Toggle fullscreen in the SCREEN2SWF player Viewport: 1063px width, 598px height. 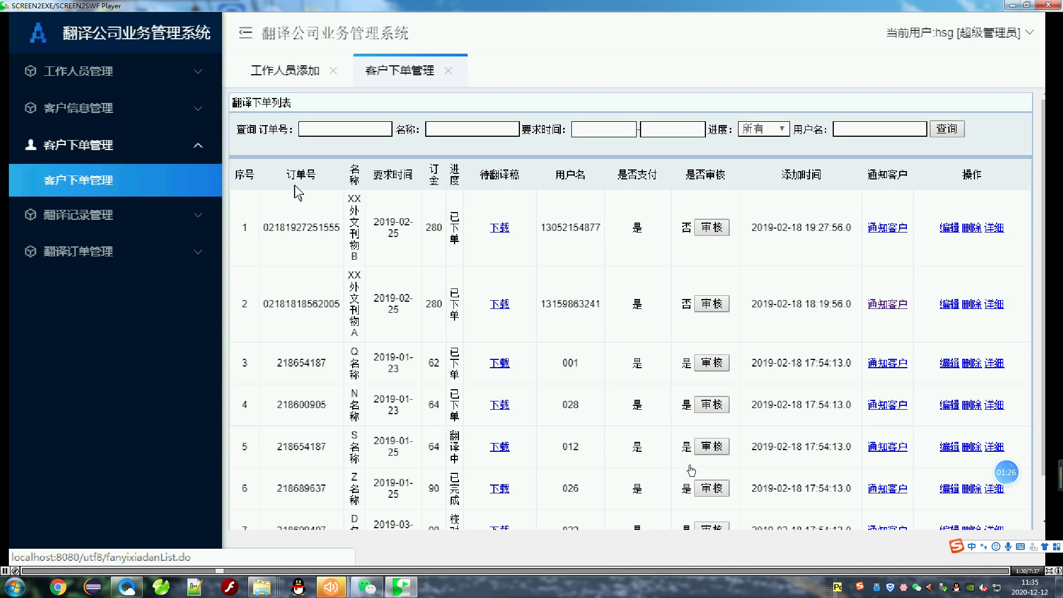pos(1049,571)
